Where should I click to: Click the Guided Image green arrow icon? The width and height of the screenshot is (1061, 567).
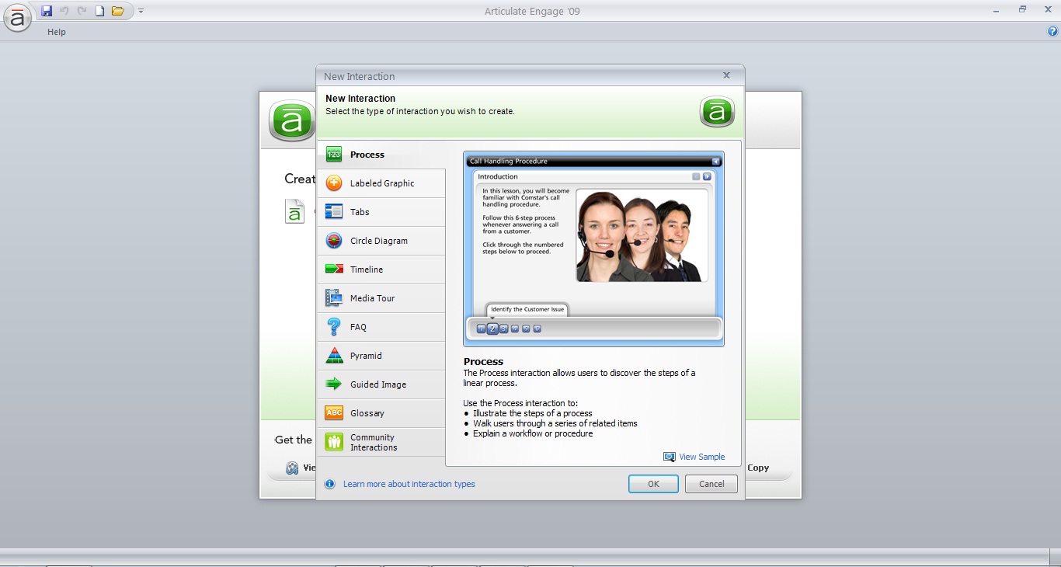tap(333, 384)
